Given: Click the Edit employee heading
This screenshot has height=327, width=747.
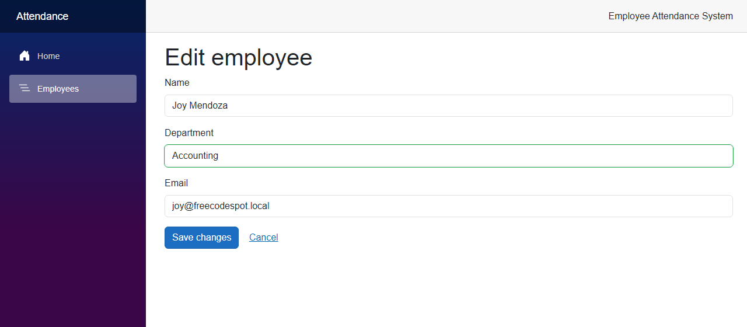Looking at the screenshot, I should click(x=239, y=57).
